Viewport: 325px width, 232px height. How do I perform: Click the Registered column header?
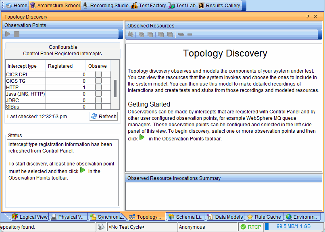tap(65, 66)
